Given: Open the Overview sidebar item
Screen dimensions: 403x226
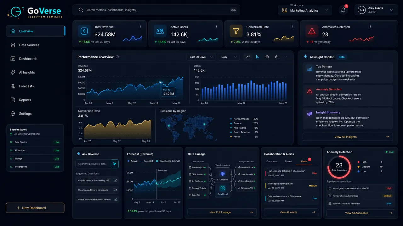Looking at the screenshot, I should point(36,31).
